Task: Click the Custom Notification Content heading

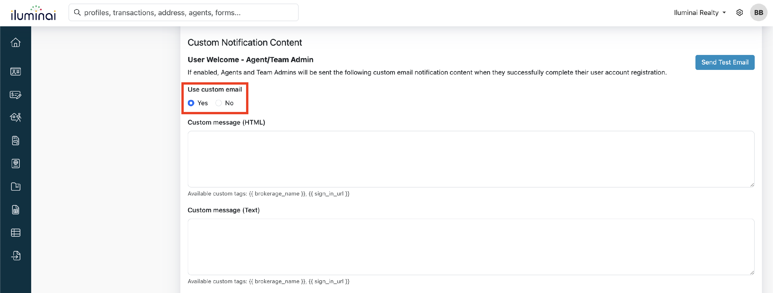Action: [245, 43]
